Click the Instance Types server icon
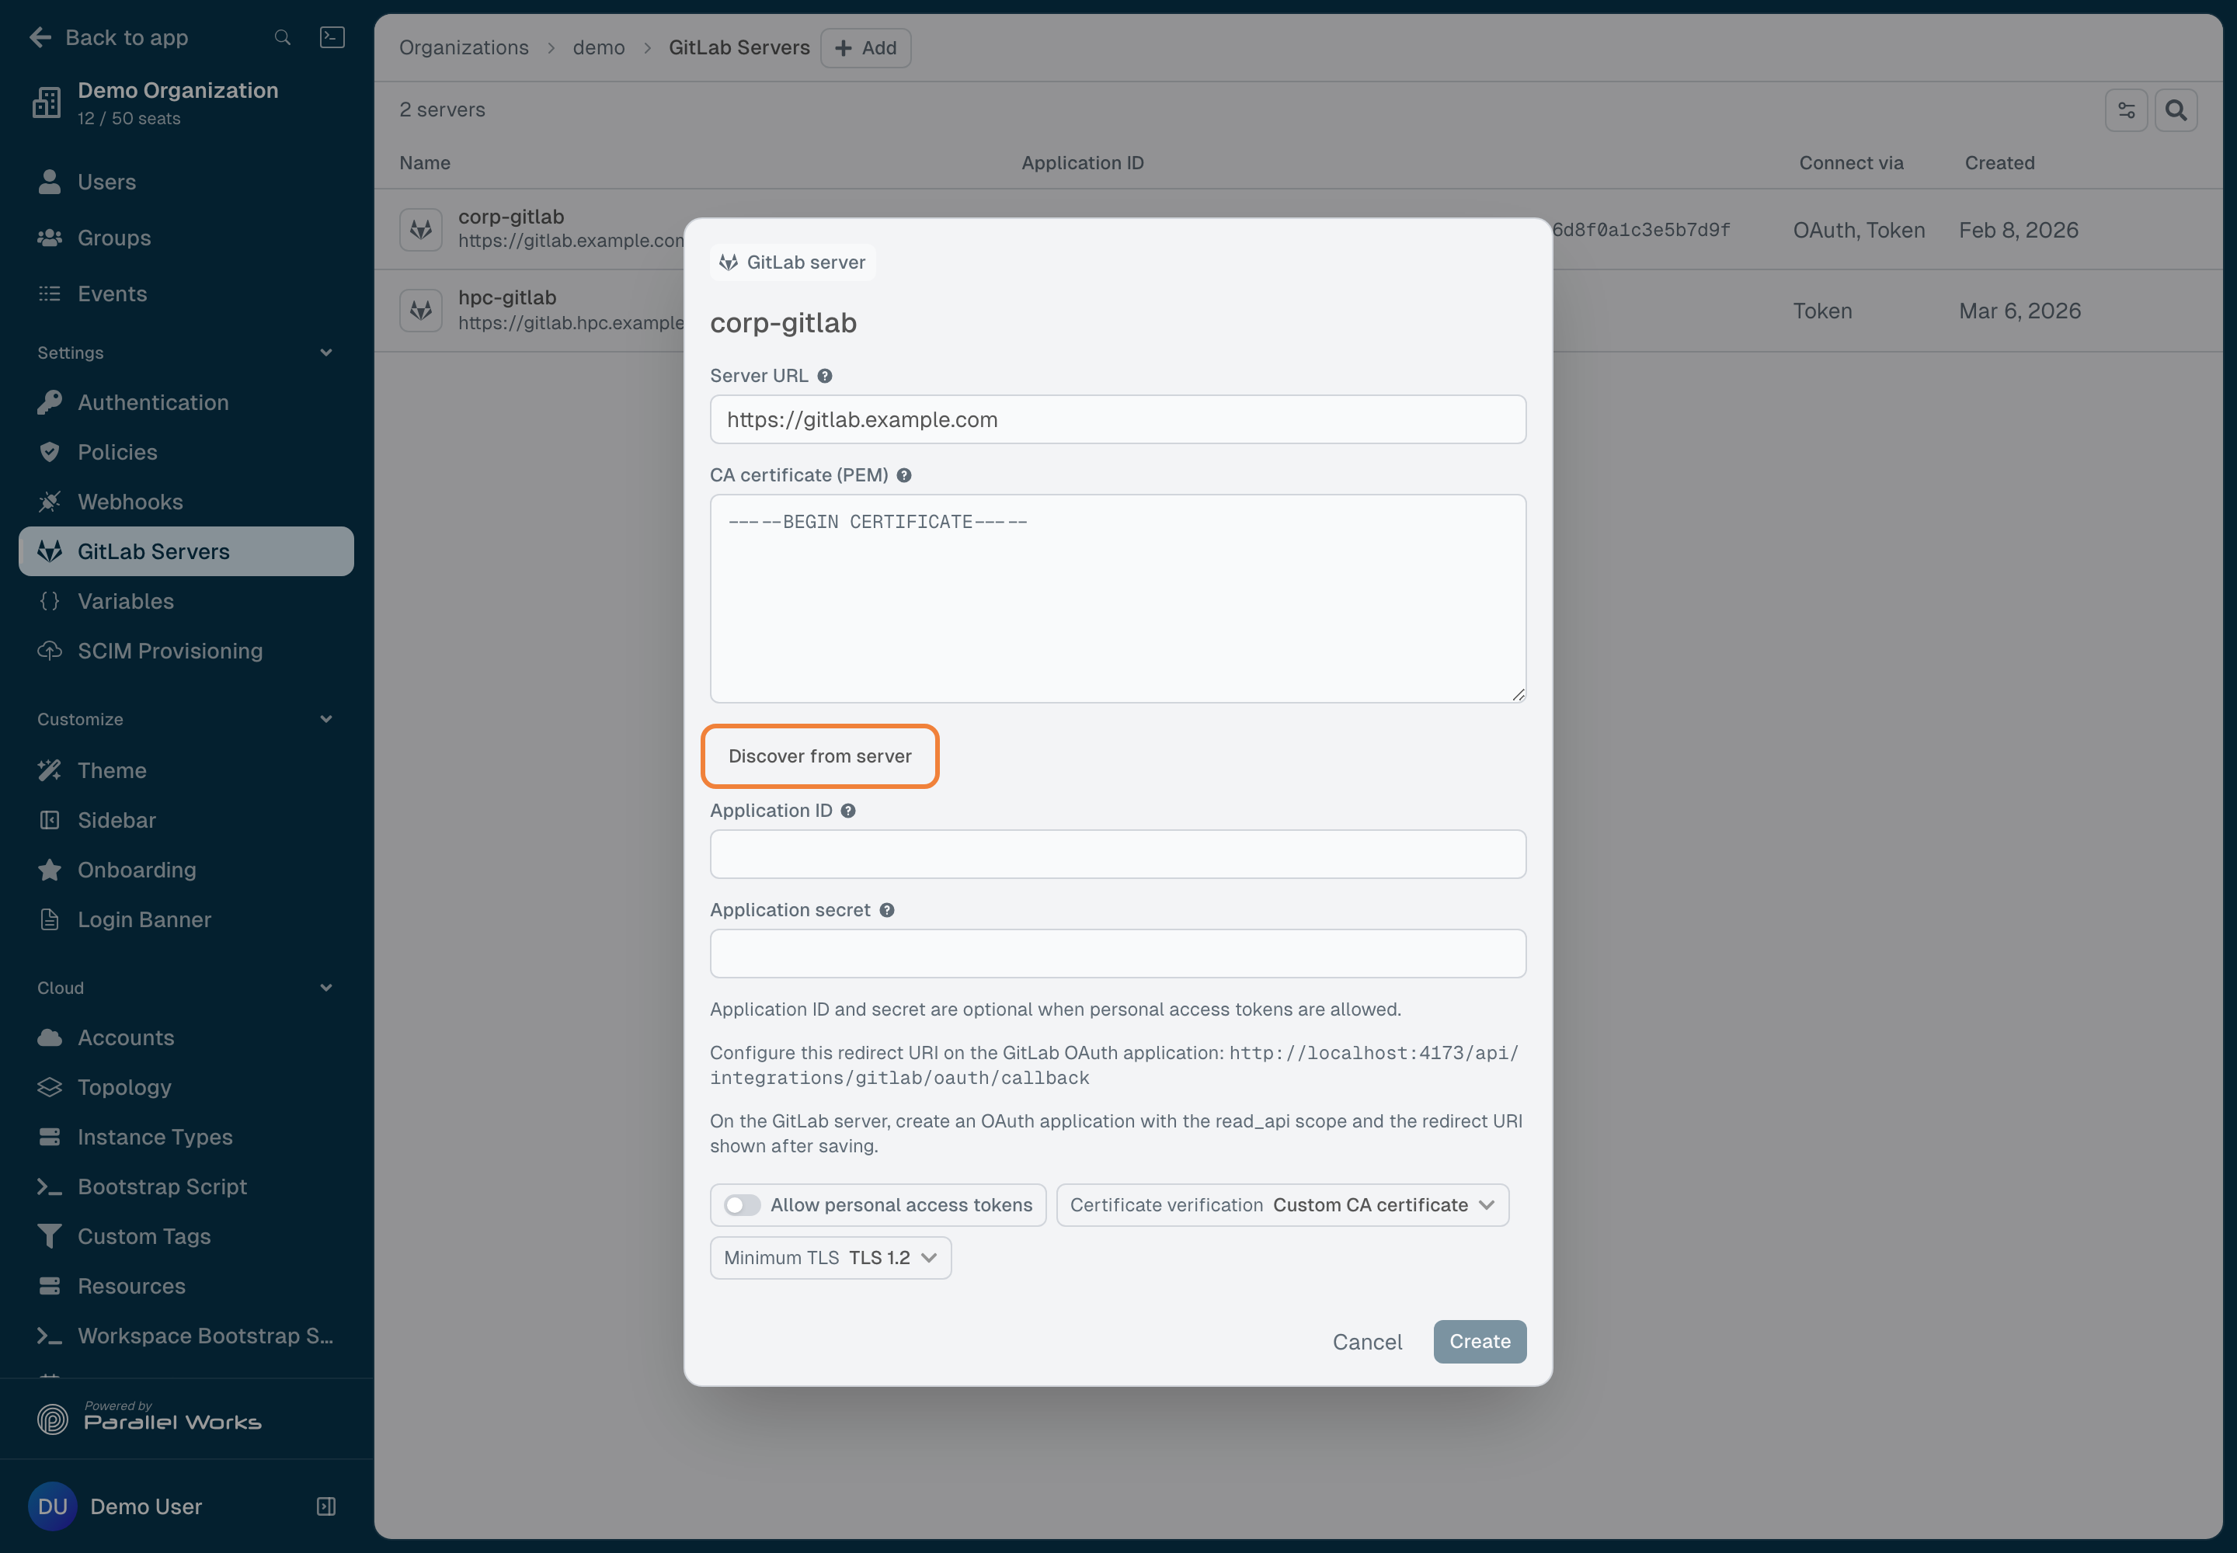2237x1553 pixels. (x=50, y=1137)
